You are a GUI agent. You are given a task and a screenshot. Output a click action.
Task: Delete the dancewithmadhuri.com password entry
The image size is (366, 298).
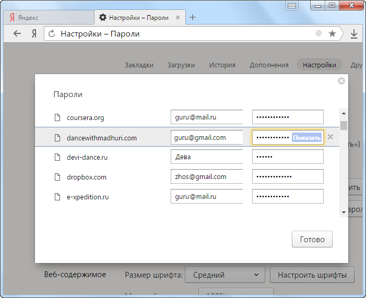[330, 137]
